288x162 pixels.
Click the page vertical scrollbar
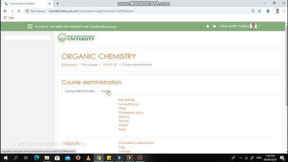[x=287, y=66]
